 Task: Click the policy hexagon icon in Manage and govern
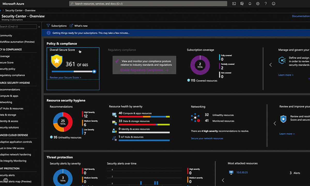pos(282,60)
